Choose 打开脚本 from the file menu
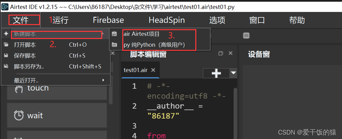The image size is (342, 139). point(55,45)
